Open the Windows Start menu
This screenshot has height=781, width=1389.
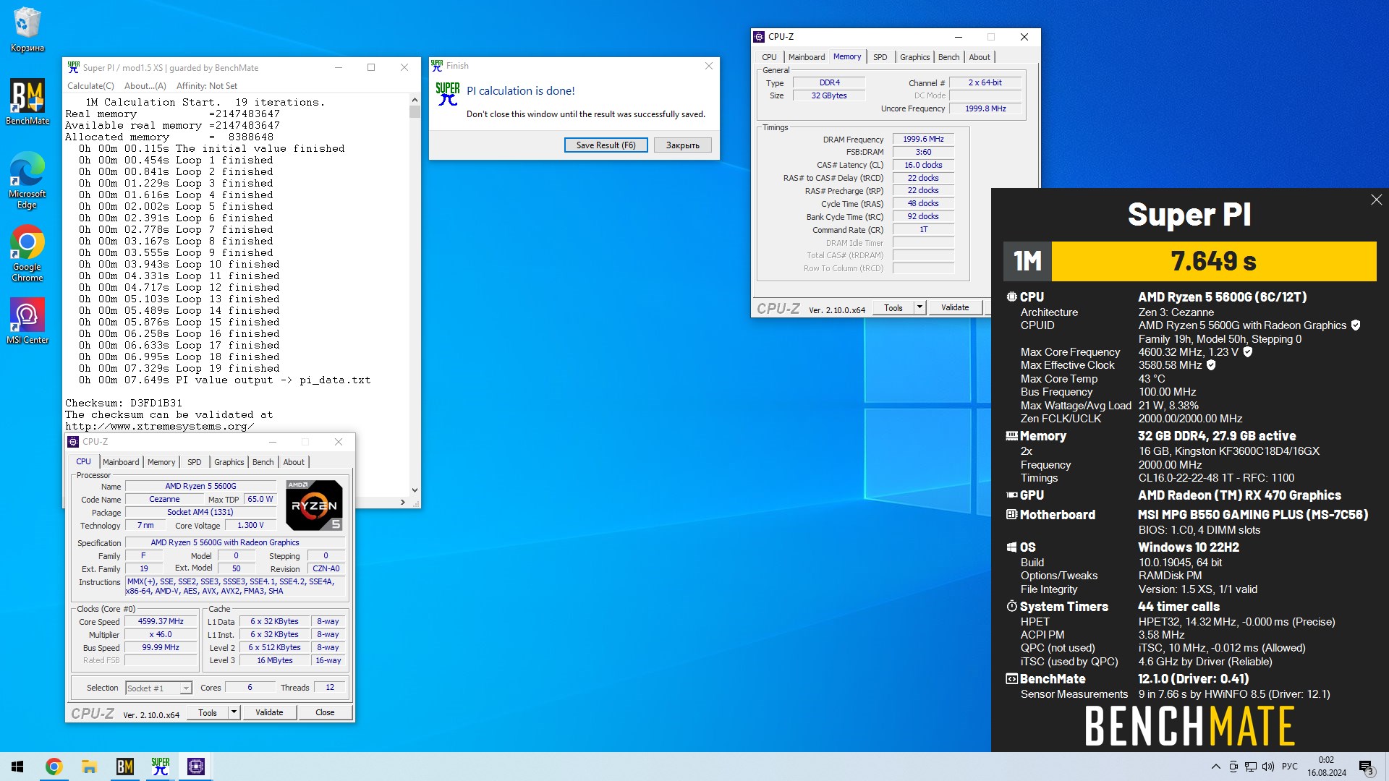point(17,767)
